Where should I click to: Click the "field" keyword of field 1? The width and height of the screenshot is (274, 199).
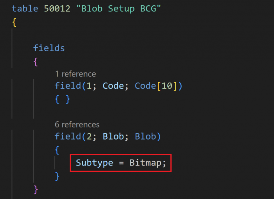(68, 86)
